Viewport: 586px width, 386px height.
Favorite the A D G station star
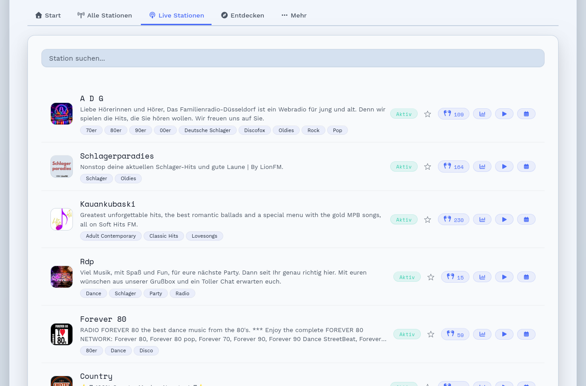click(x=428, y=114)
